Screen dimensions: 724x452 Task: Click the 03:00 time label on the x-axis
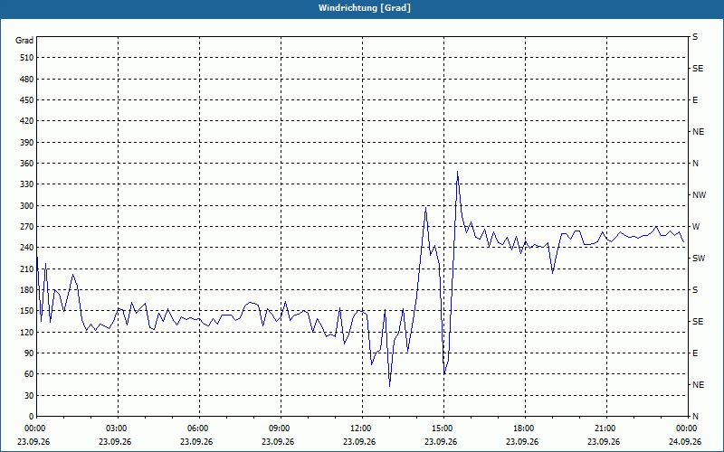click(118, 428)
